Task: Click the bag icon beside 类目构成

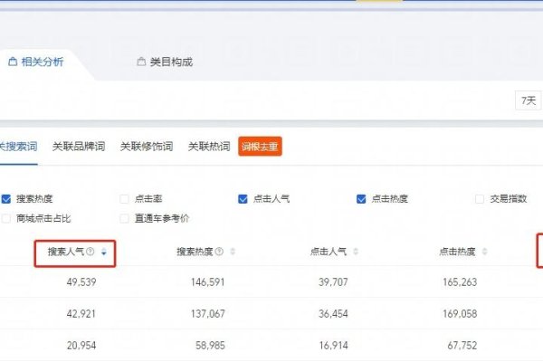Action: click(141, 62)
